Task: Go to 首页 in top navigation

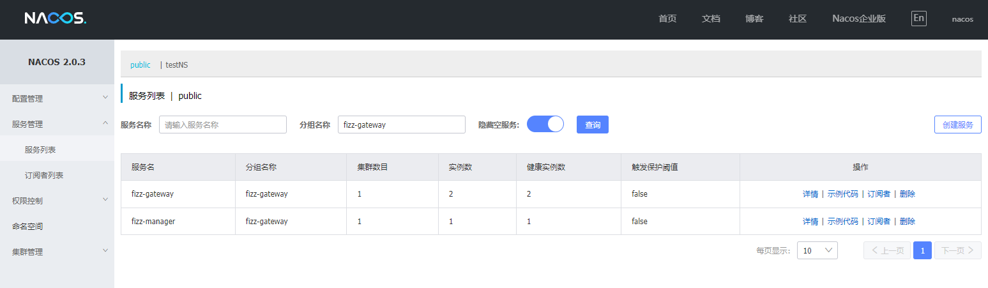Action: pos(667,19)
